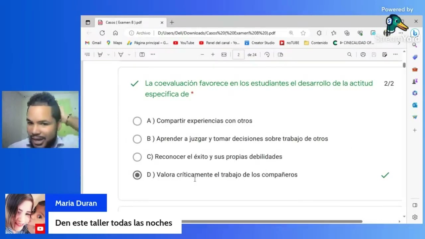Open a new browser tab
Image resolution: width=425 pixels, height=239 pixels.
[x=172, y=23]
